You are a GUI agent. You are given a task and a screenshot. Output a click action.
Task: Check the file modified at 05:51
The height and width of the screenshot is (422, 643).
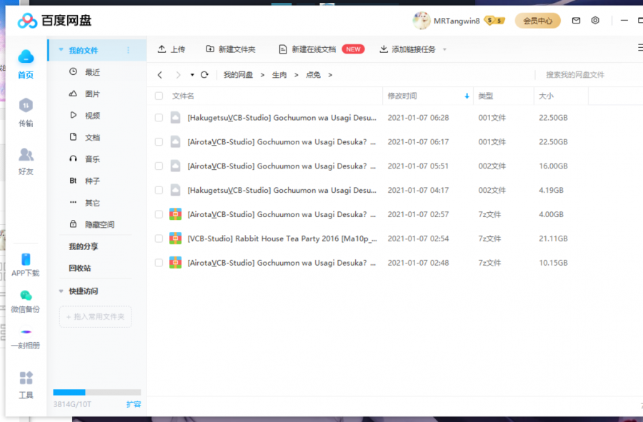(159, 166)
